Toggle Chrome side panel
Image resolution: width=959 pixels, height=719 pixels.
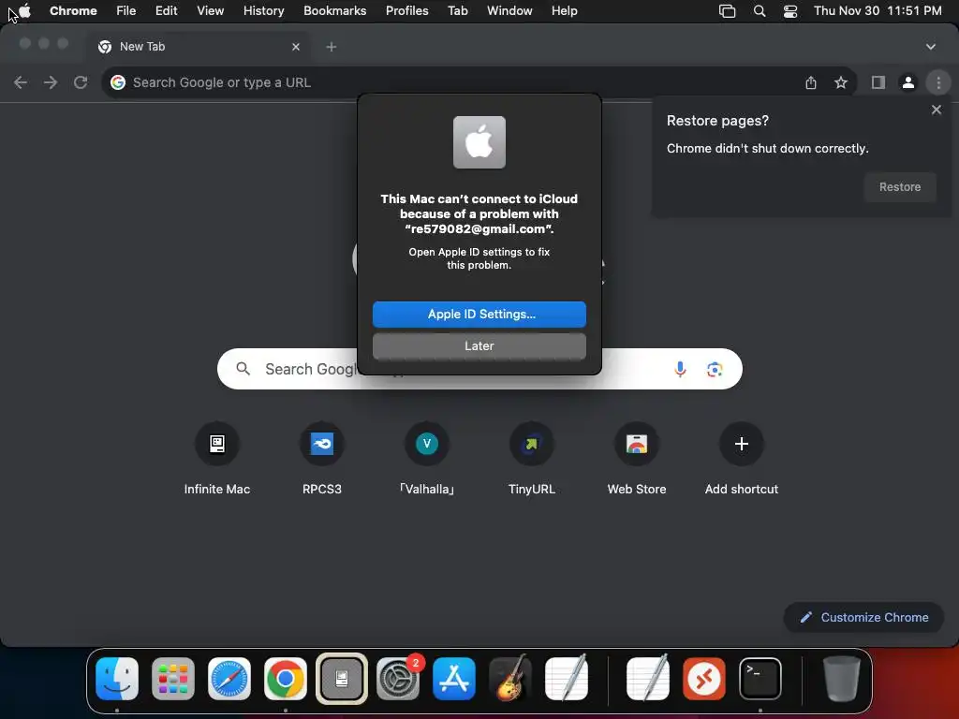[x=878, y=82]
